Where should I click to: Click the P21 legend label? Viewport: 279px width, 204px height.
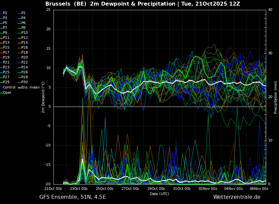[6, 63]
